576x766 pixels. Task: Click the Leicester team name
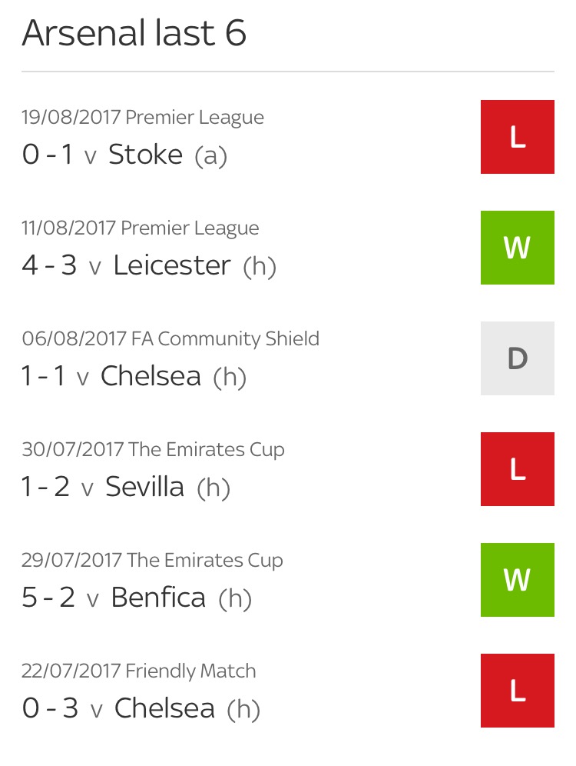(171, 266)
